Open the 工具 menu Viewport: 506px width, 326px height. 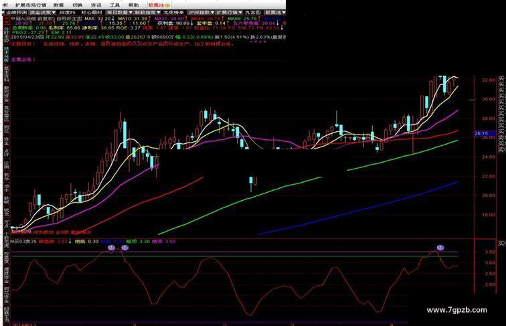point(114,5)
